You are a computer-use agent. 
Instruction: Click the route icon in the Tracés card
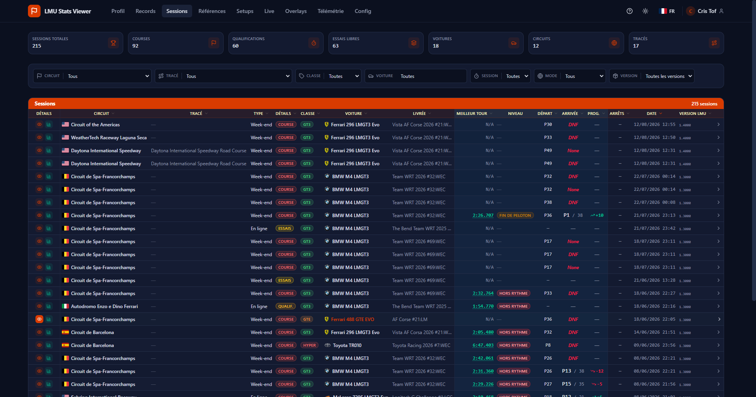pos(714,43)
